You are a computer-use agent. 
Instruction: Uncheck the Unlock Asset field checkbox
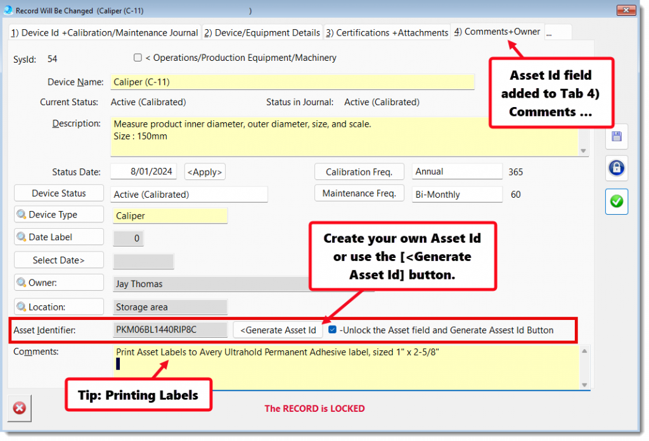pyautogui.click(x=333, y=329)
